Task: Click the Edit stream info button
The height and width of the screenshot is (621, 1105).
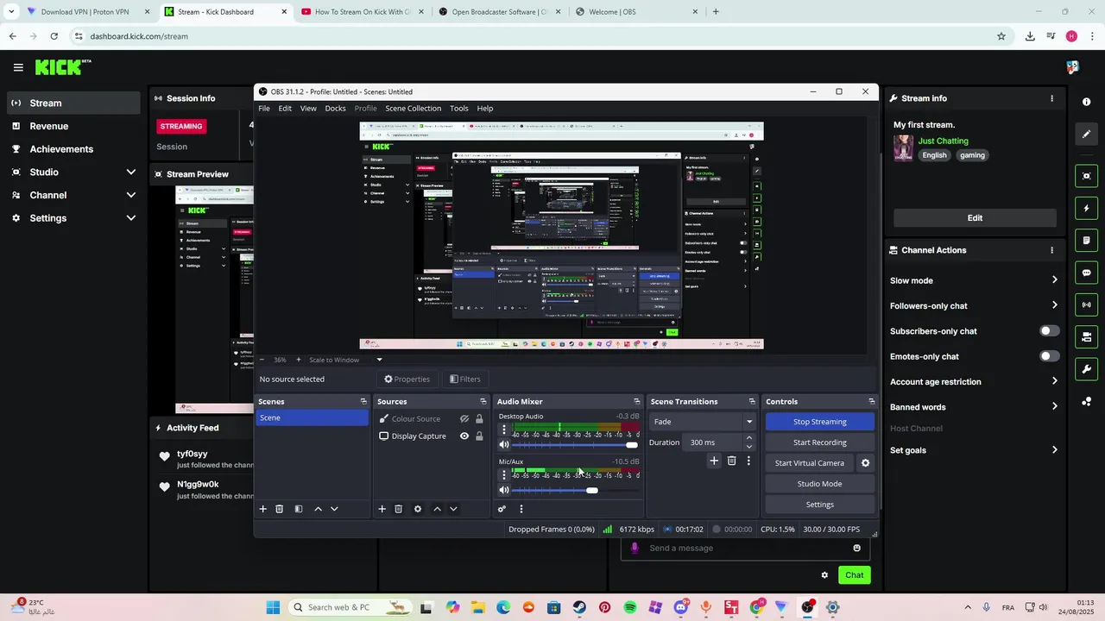Action: click(975, 218)
